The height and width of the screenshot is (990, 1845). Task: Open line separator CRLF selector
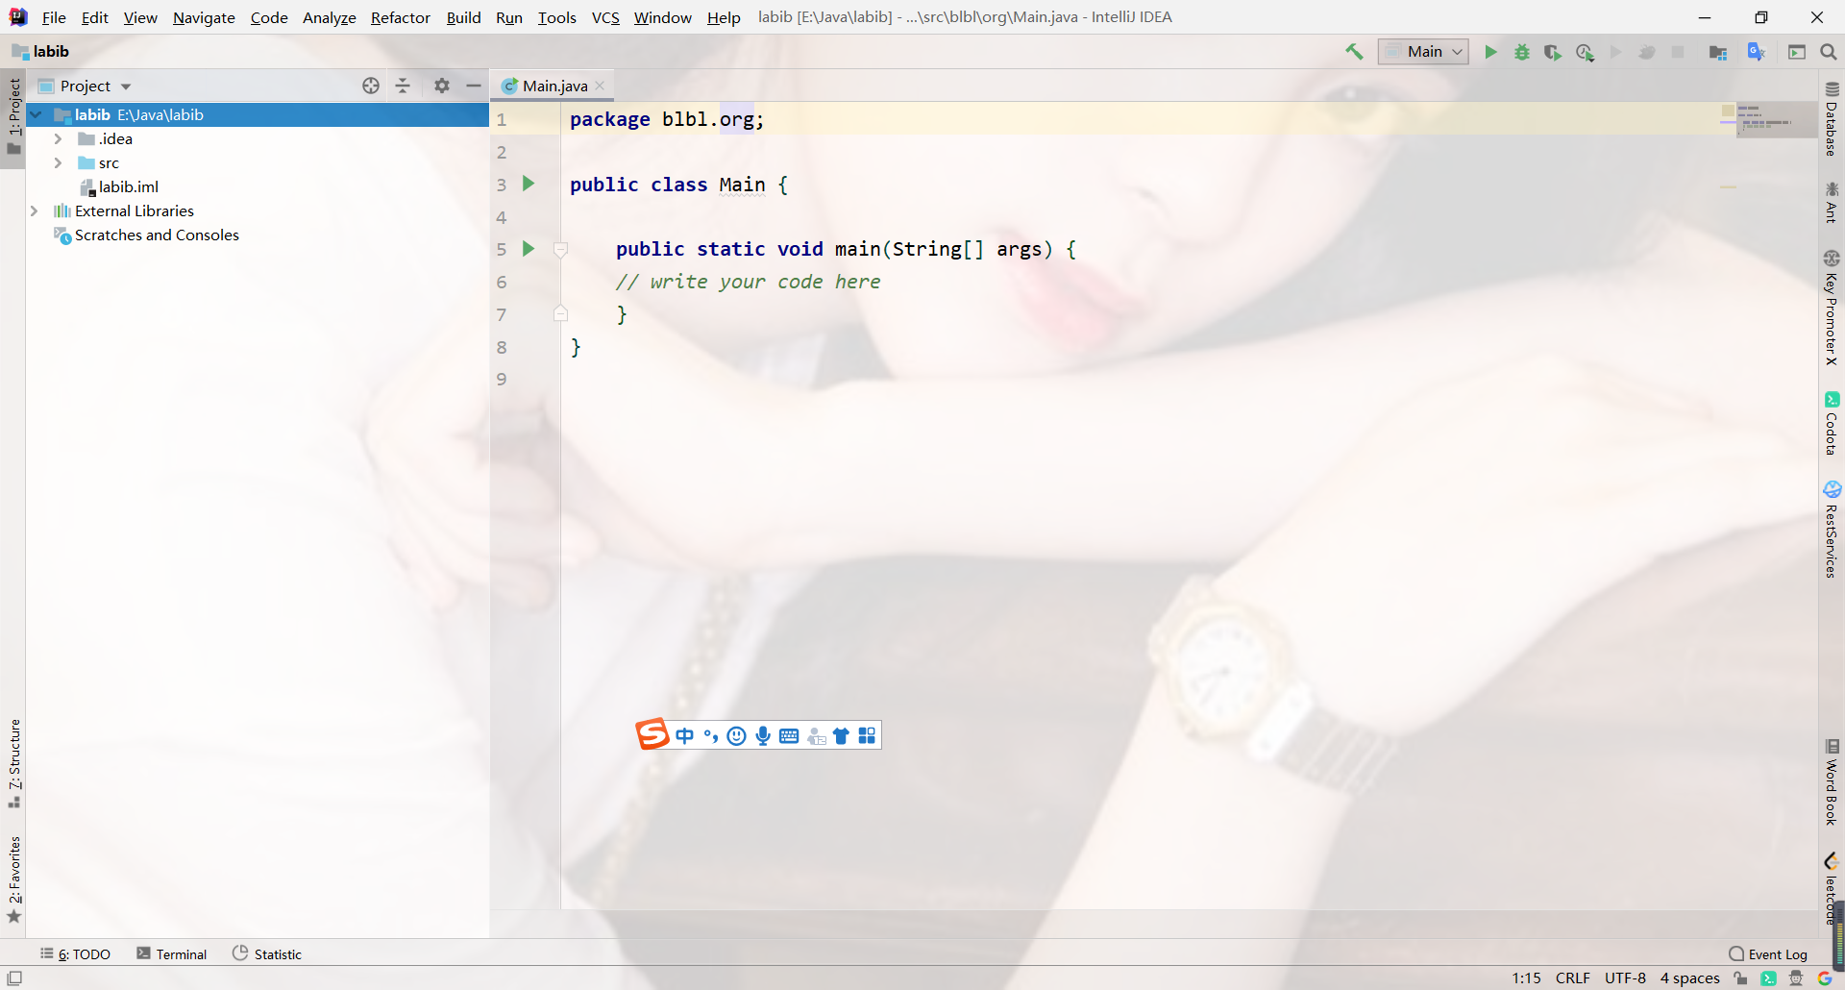pyautogui.click(x=1573, y=978)
